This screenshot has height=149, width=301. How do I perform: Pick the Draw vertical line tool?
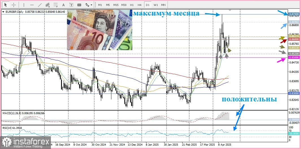24,5
